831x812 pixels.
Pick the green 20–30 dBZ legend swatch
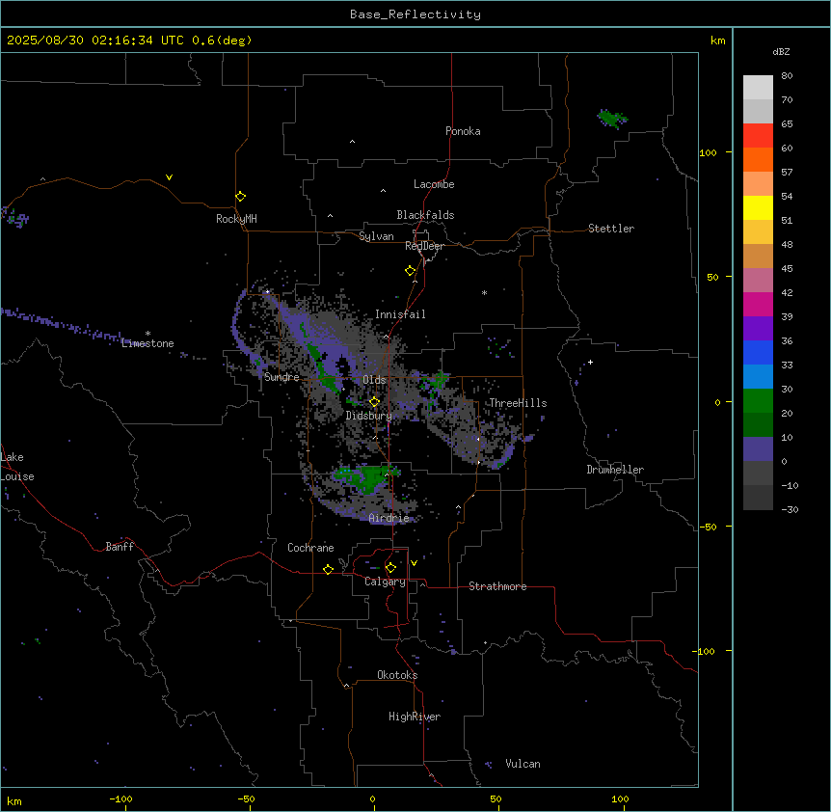click(x=758, y=401)
